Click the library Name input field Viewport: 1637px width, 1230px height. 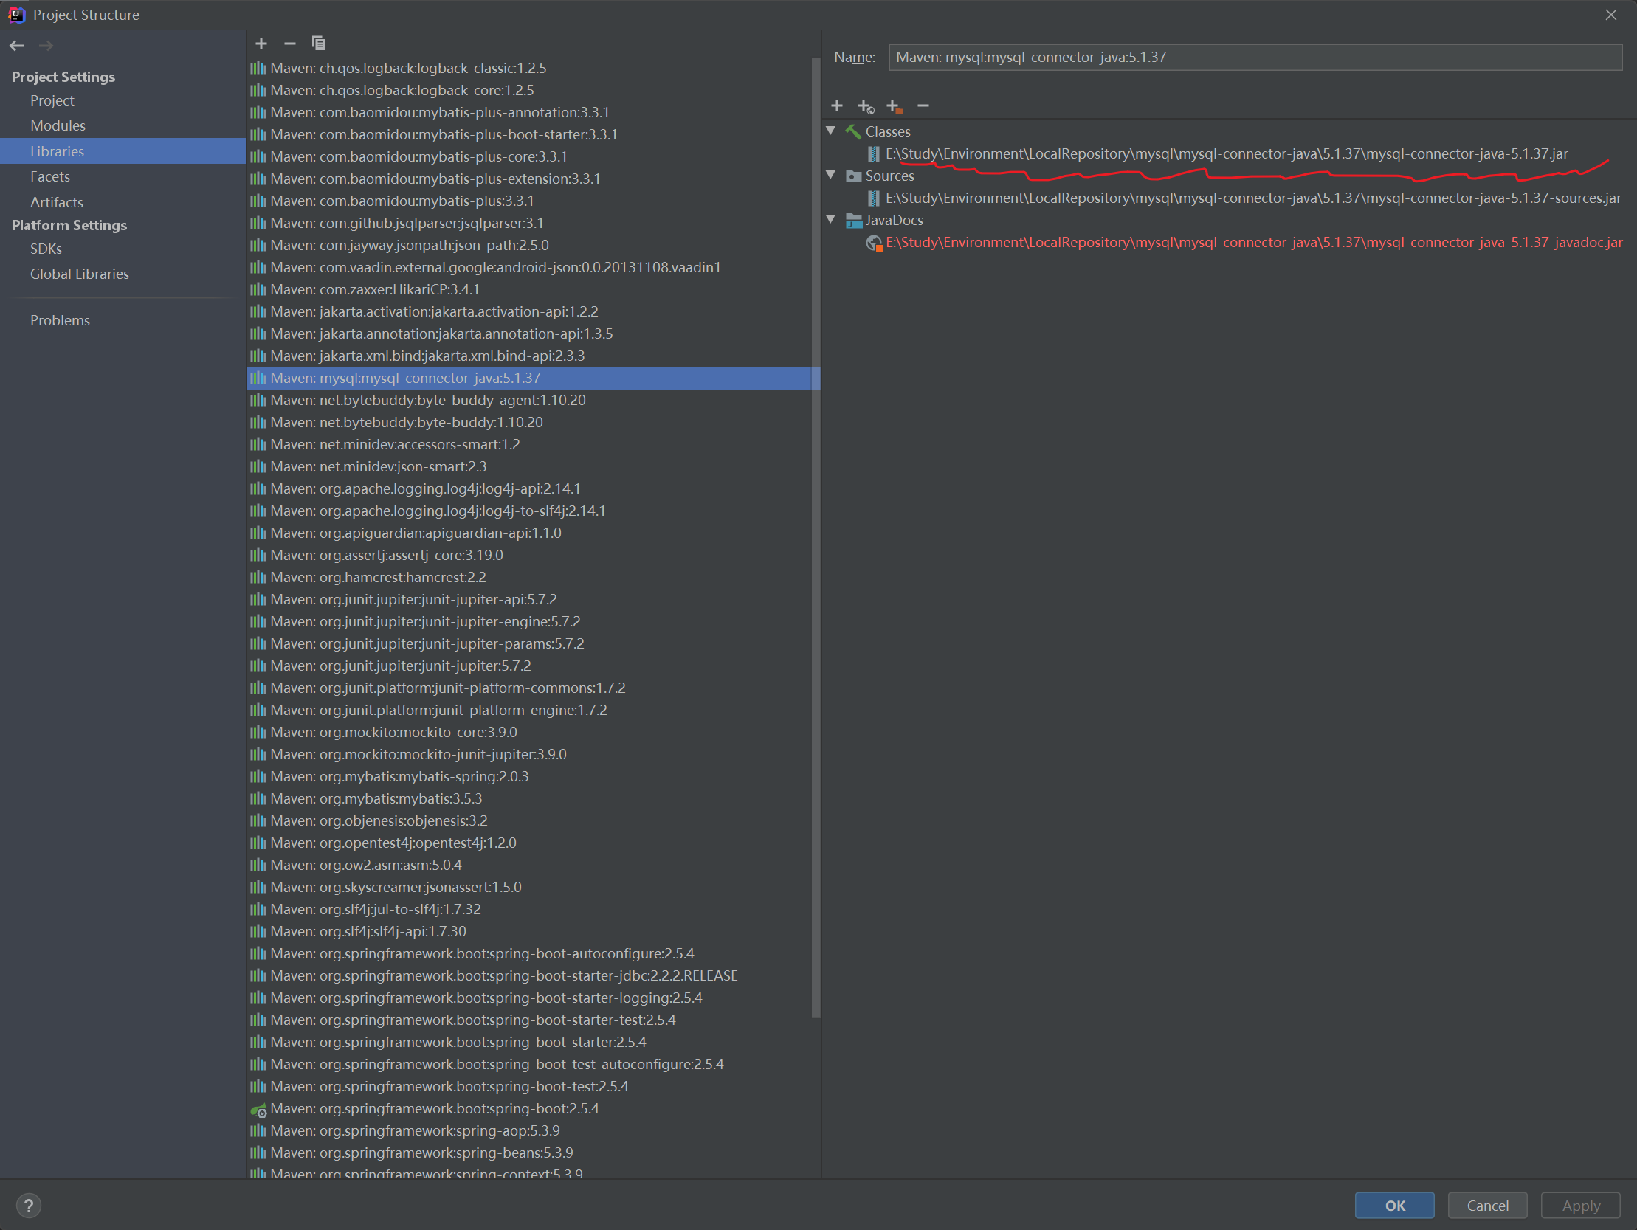click(x=1255, y=57)
